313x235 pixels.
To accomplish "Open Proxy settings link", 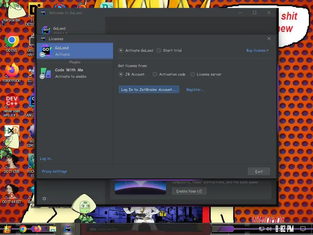I will point(54,171).
